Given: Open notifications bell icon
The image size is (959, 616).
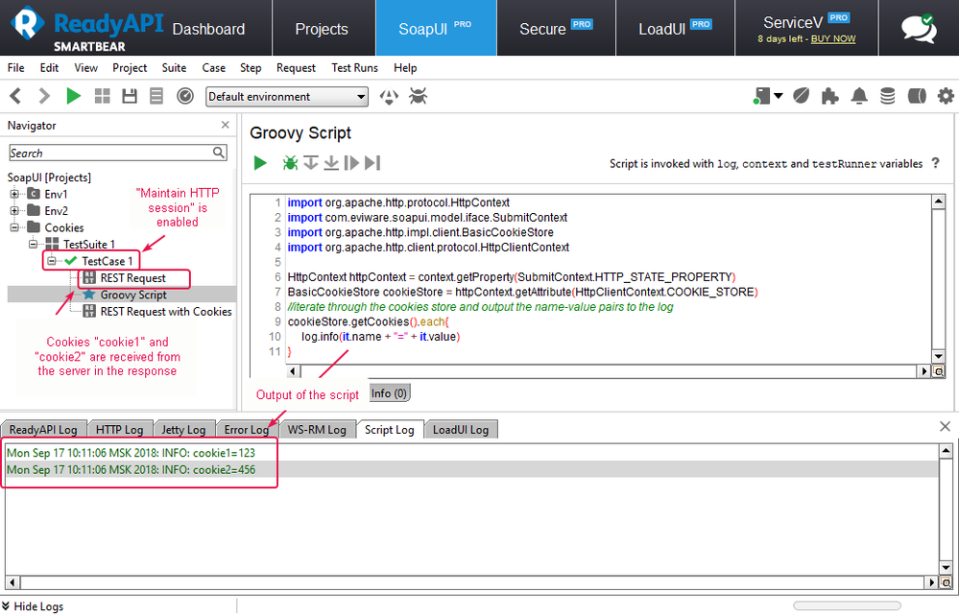Looking at the screenshot, I should pos(859,96).
